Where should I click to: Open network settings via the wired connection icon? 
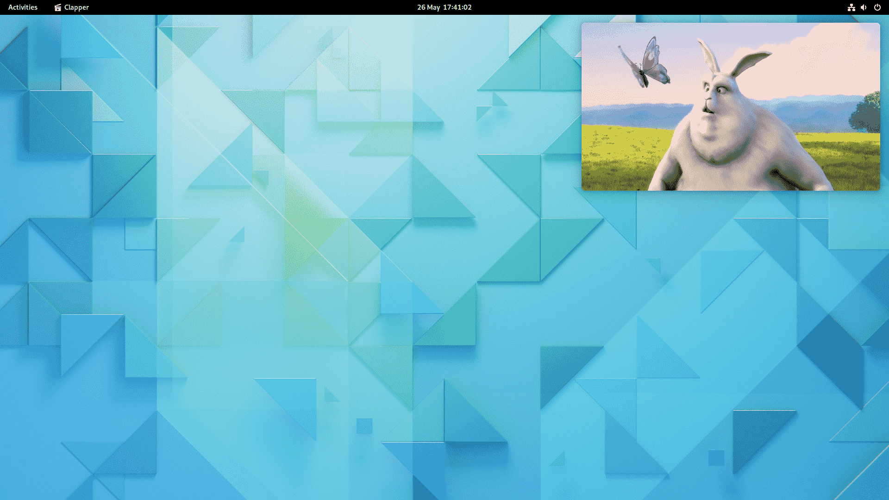(x=851, y=7)
